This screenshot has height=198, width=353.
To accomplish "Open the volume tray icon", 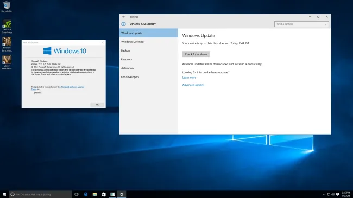I will pyautogui.click(x=333, y=194).
